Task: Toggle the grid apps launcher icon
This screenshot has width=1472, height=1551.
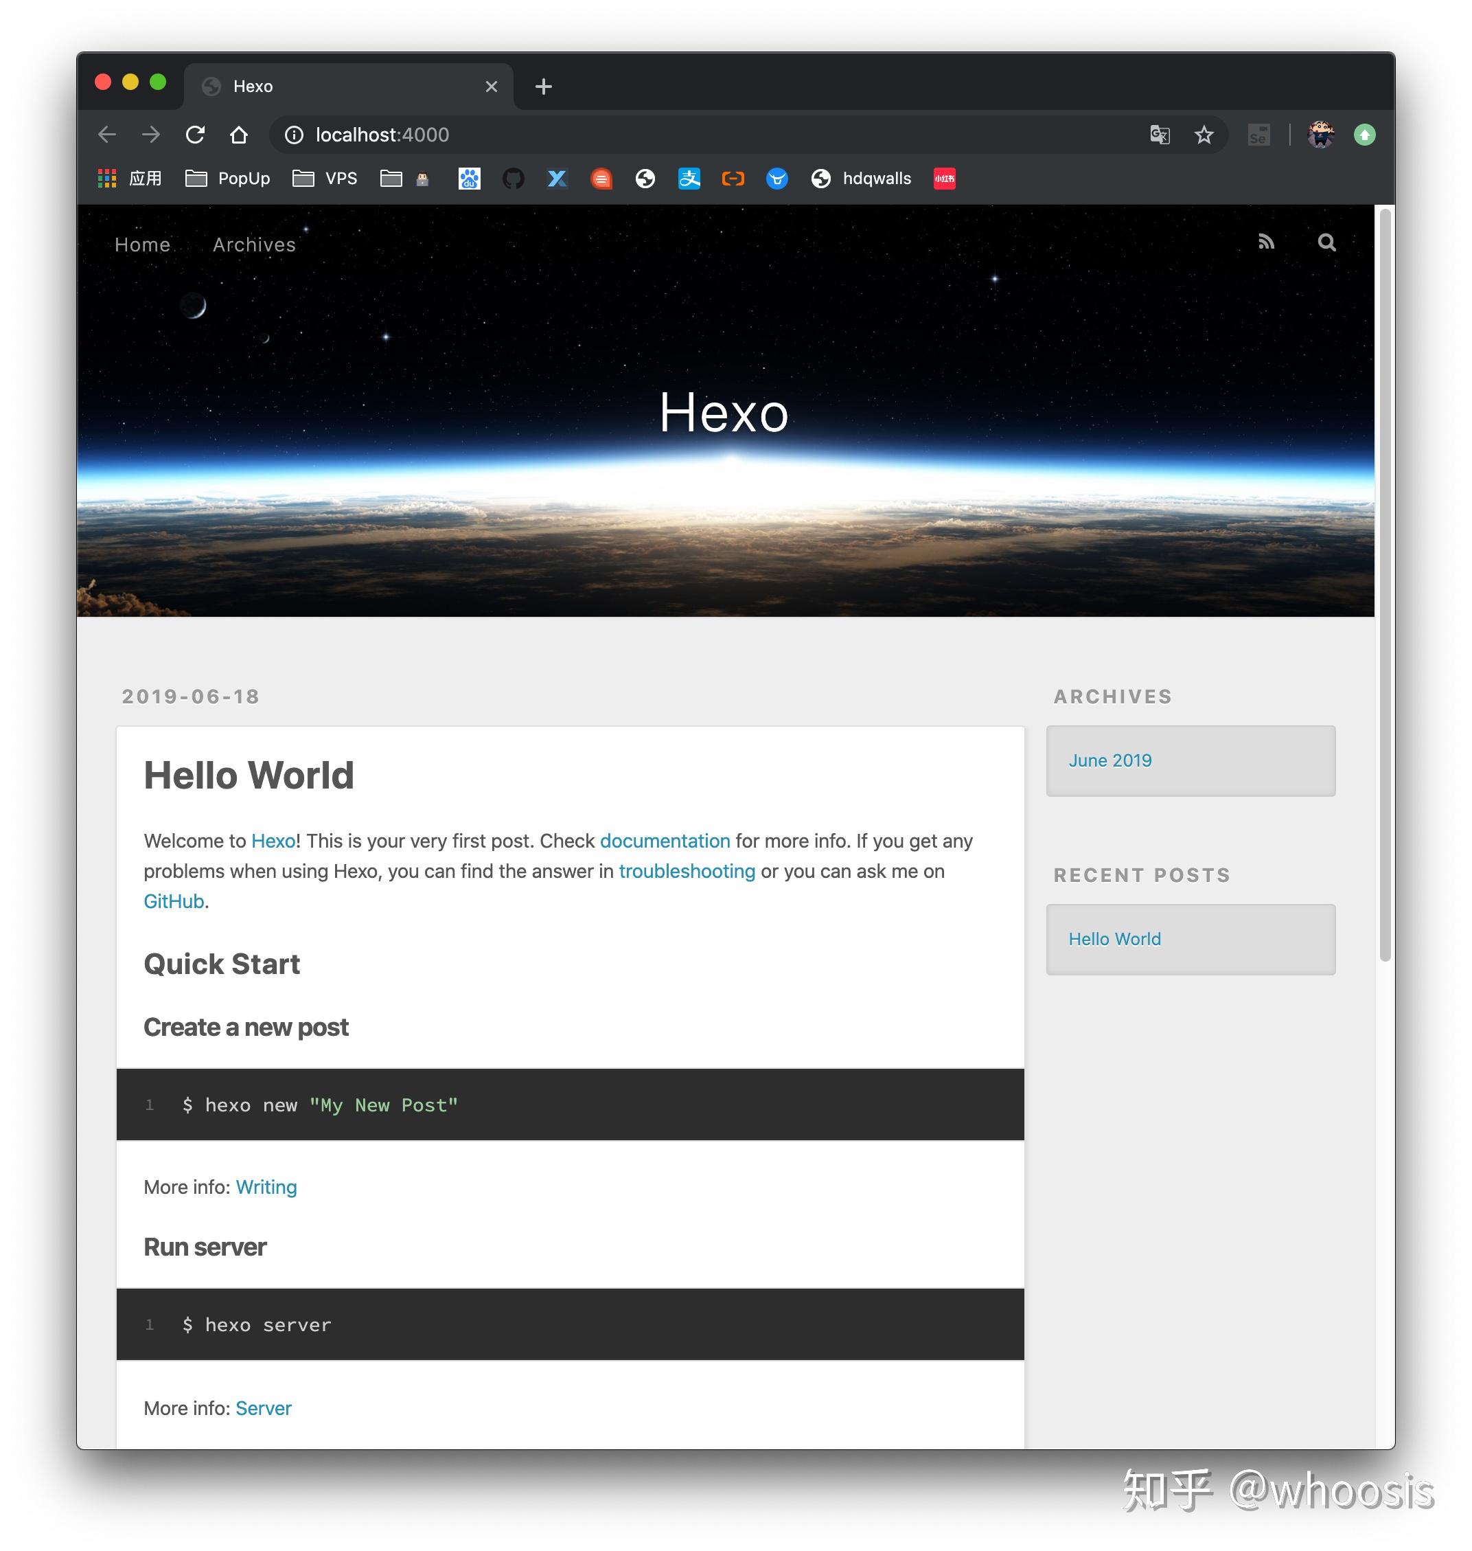Action: (x=106, y=178)
